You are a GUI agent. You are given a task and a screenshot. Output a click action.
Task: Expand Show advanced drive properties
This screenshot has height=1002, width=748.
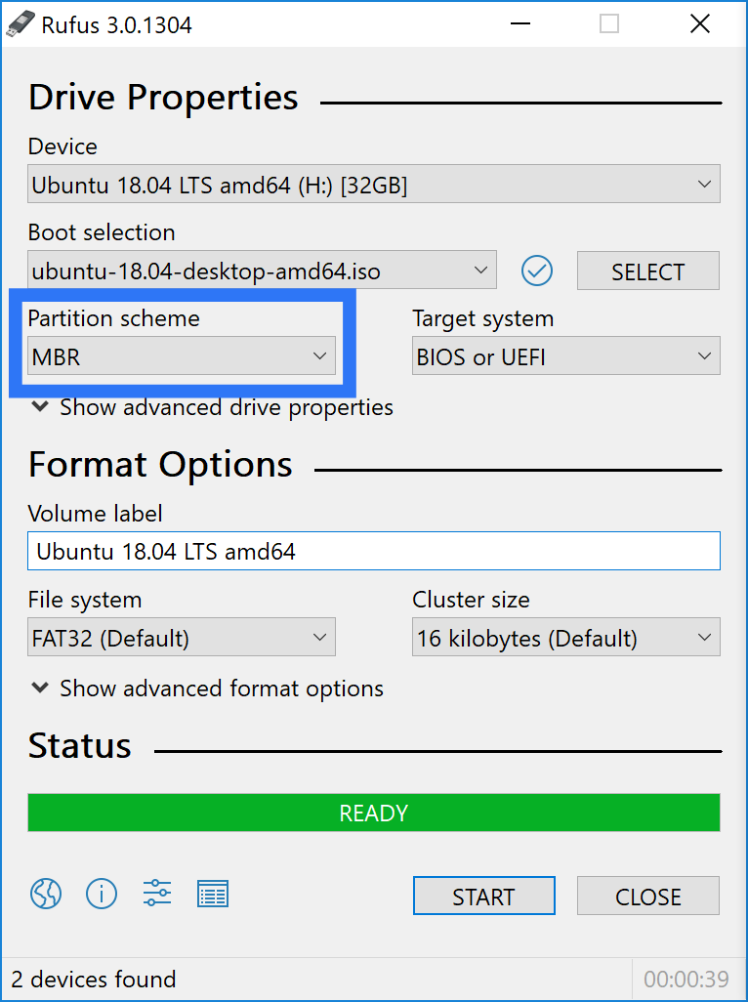[x=212, y=407]
